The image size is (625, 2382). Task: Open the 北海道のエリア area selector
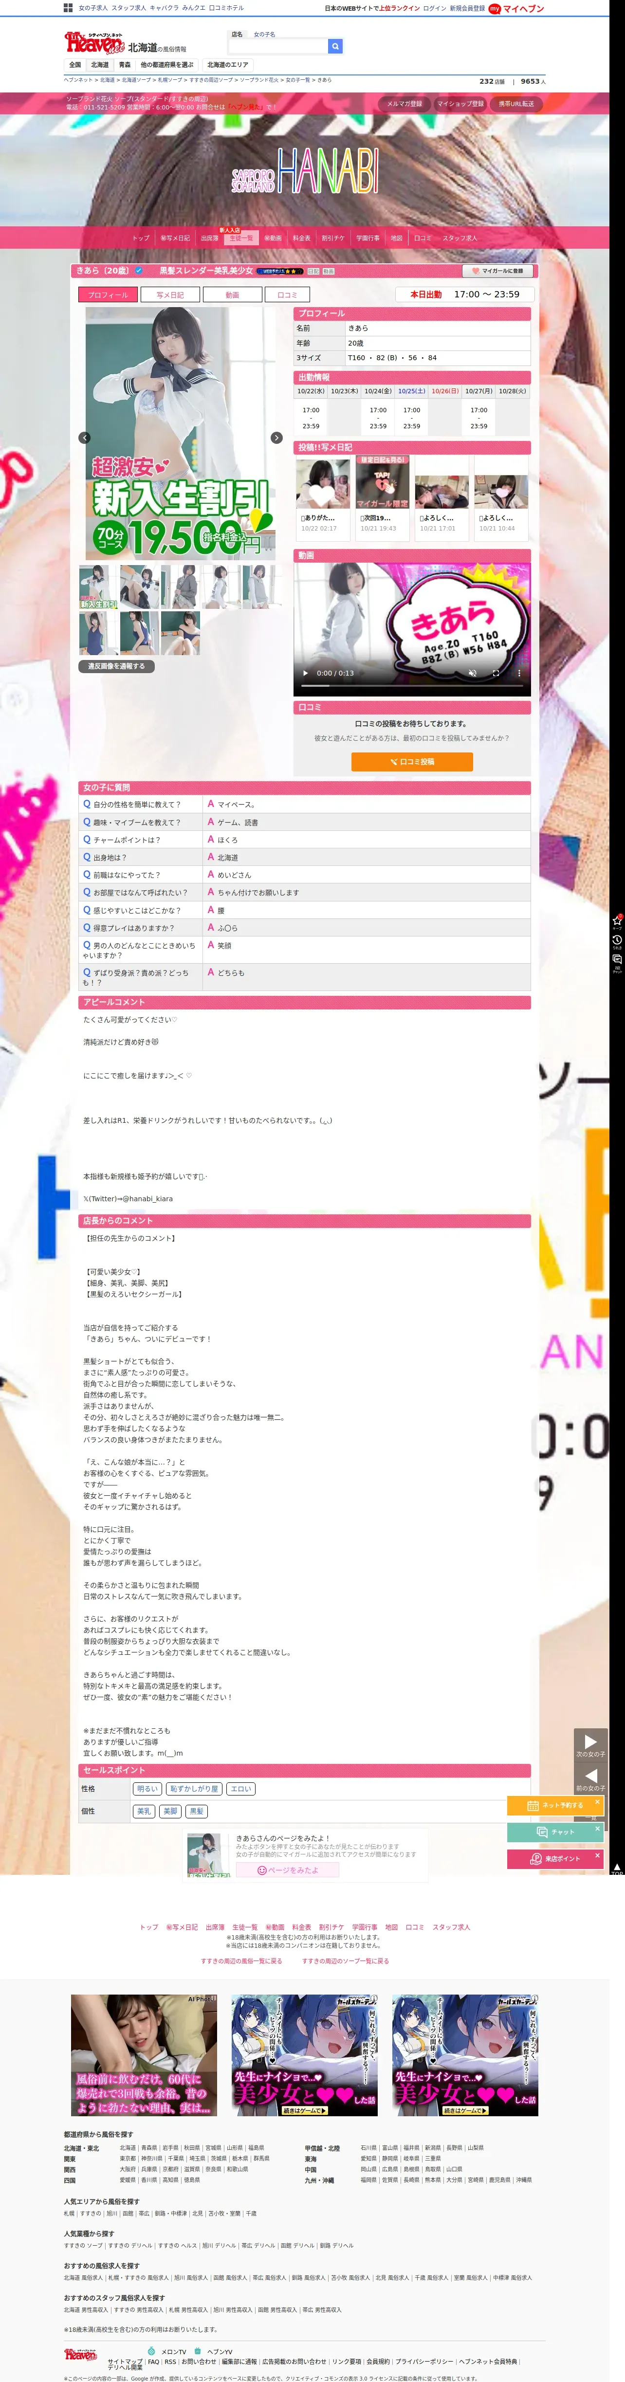pos(227,65)
